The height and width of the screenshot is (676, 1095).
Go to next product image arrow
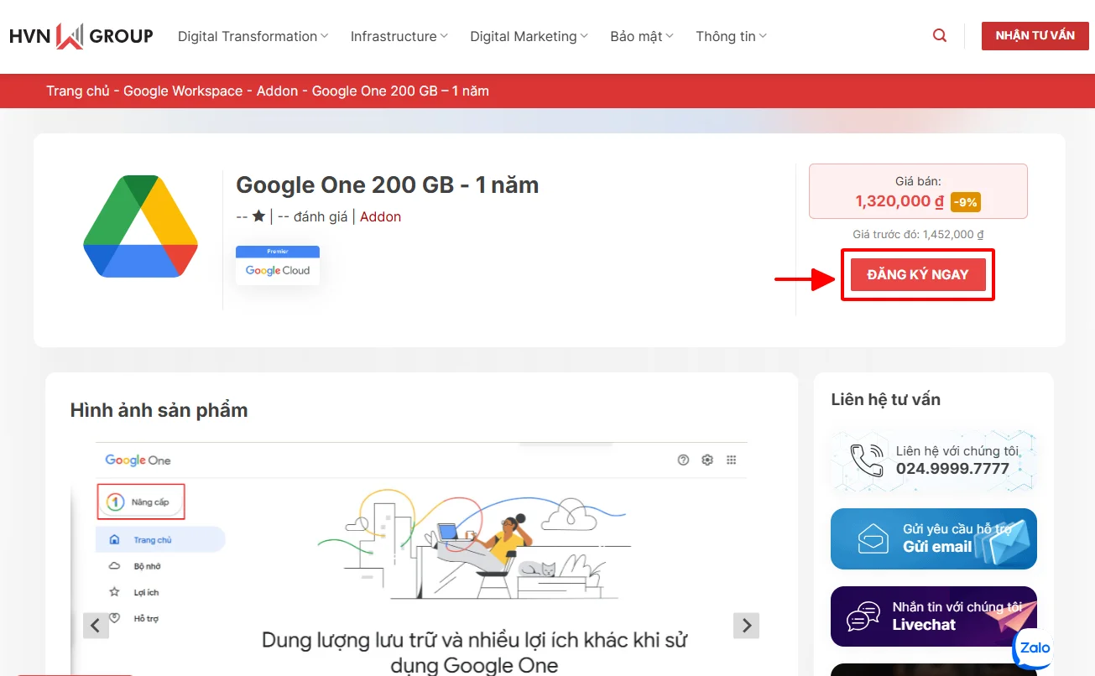coord(746,625)
